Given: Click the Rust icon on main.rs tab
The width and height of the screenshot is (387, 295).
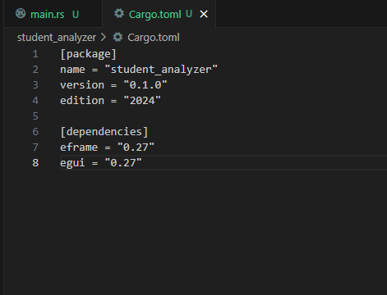Looking at the screenshot, I should pos(21,13).
